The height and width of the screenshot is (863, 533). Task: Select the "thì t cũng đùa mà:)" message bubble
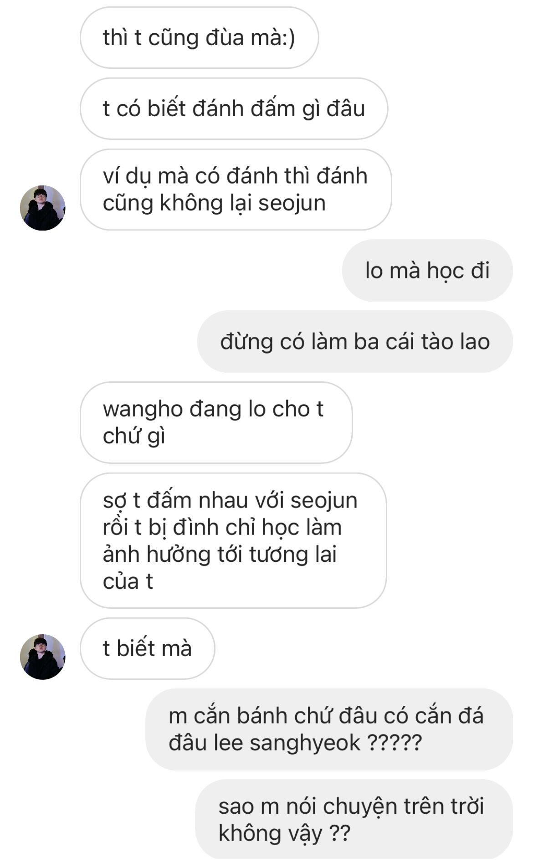(x=199, y=38)
